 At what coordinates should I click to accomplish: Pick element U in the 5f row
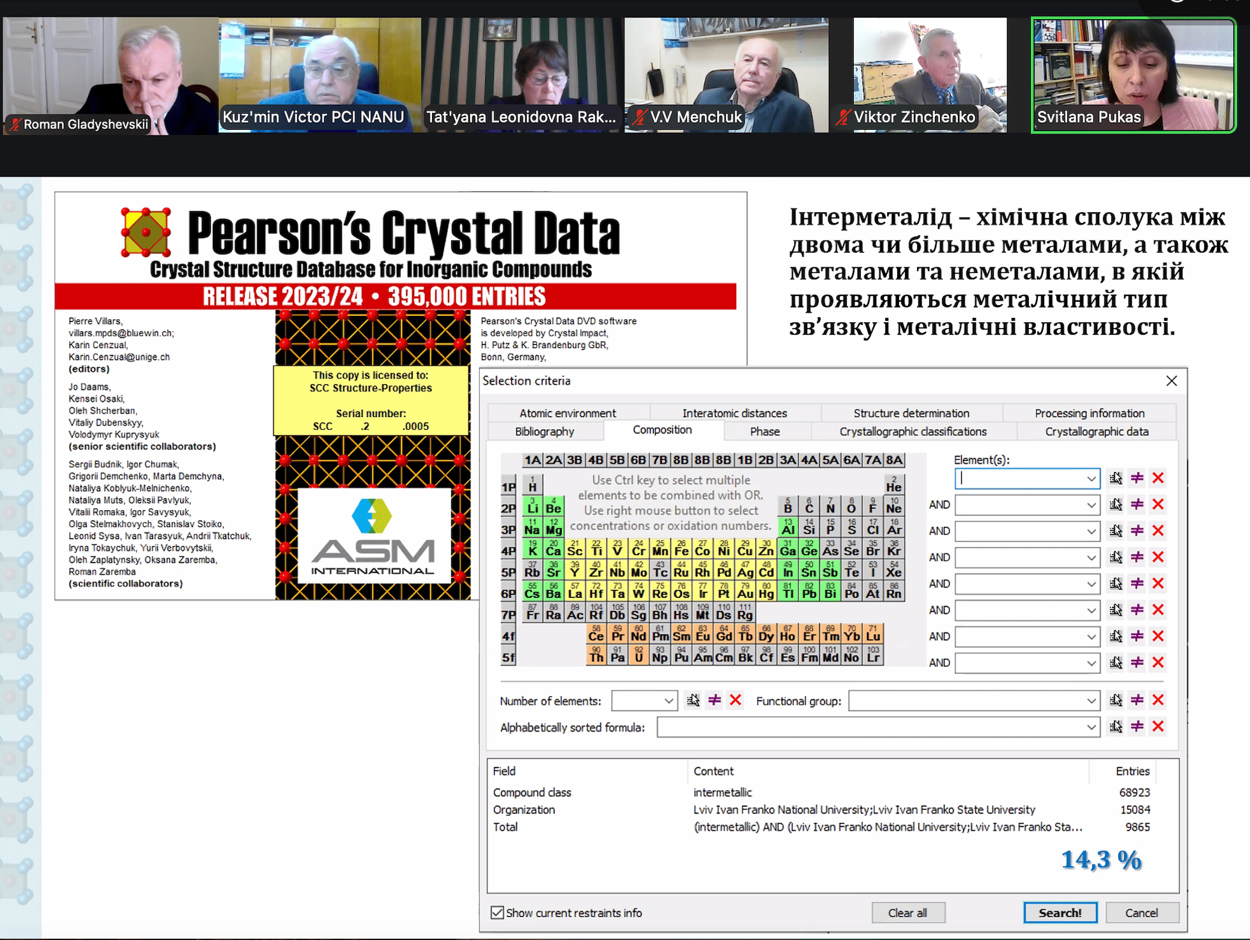coord(638,655)
